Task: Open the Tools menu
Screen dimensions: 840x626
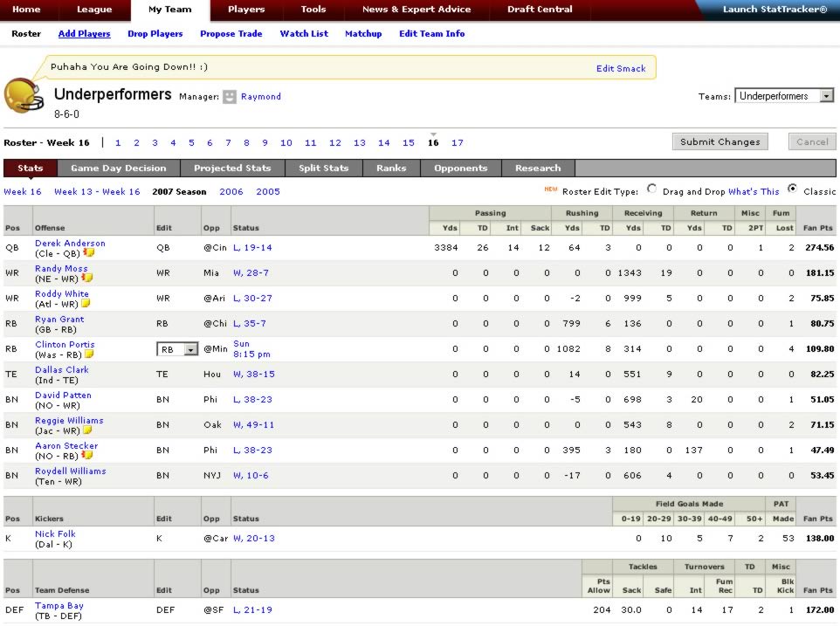Action: (313, 9)
